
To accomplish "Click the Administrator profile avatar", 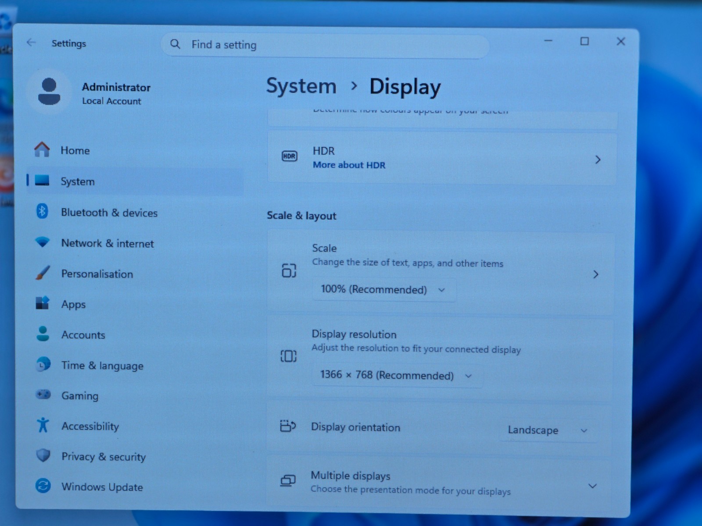I will click(49, 92).
